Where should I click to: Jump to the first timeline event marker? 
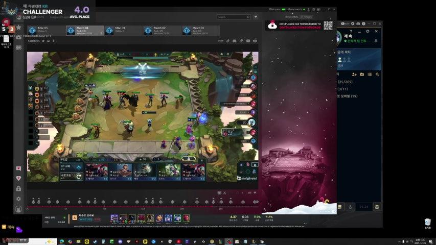[x=33, y=201]
